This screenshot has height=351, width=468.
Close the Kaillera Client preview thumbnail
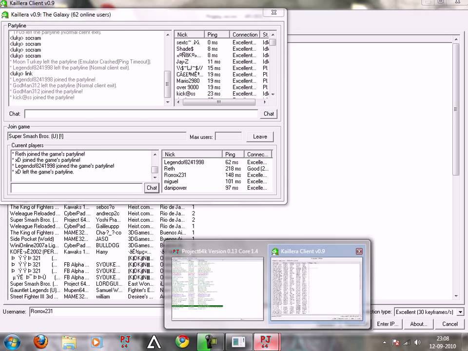[359, 252]
